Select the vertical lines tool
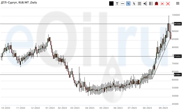This screenshot has height=110, width=183. click(151, 4)
